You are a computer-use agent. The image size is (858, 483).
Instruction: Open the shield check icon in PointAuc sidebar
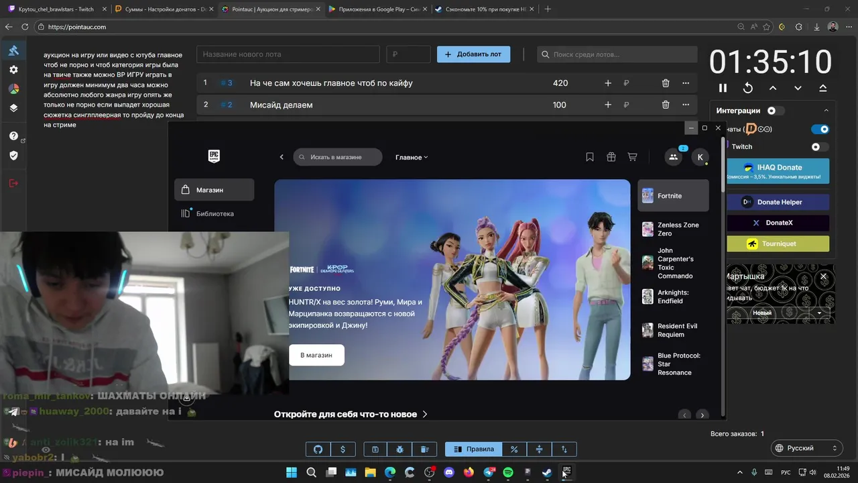tap(13, 156)
